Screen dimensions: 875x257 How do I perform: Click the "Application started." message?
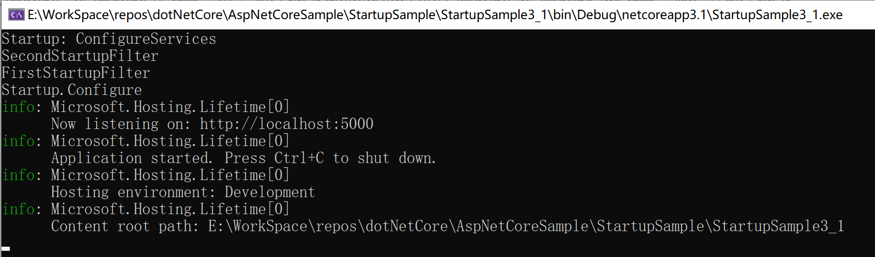click(131, 158)
